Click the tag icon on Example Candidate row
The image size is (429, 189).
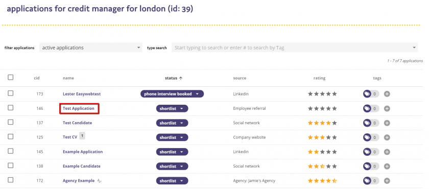[367, 167]
